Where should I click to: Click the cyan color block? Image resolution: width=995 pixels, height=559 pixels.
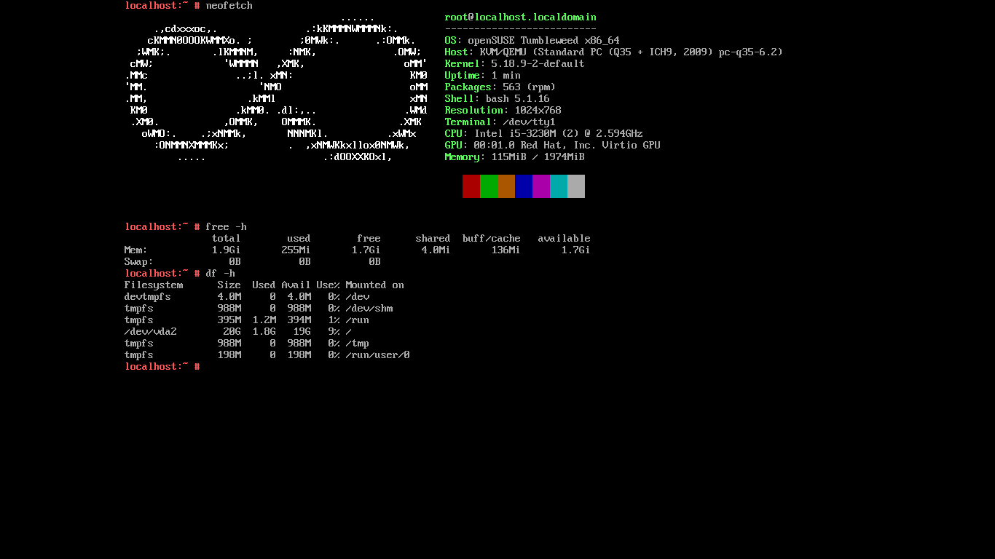tap(559, 186)
